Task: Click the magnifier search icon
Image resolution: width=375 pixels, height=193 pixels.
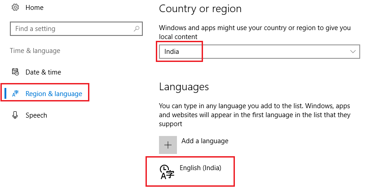Action: click(x=137, y=29)
